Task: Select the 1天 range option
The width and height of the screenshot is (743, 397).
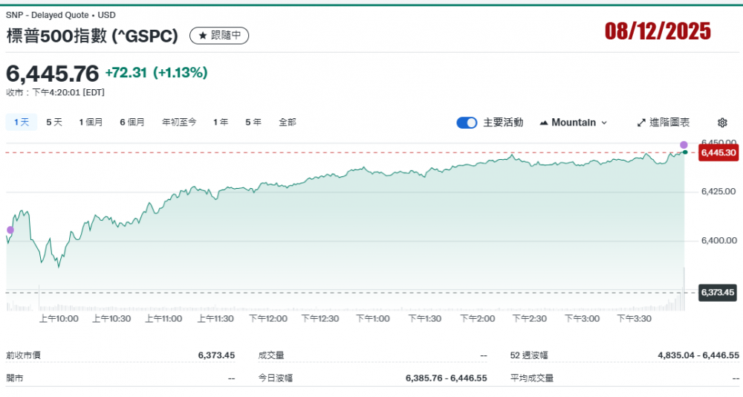Action: [22, 122]
